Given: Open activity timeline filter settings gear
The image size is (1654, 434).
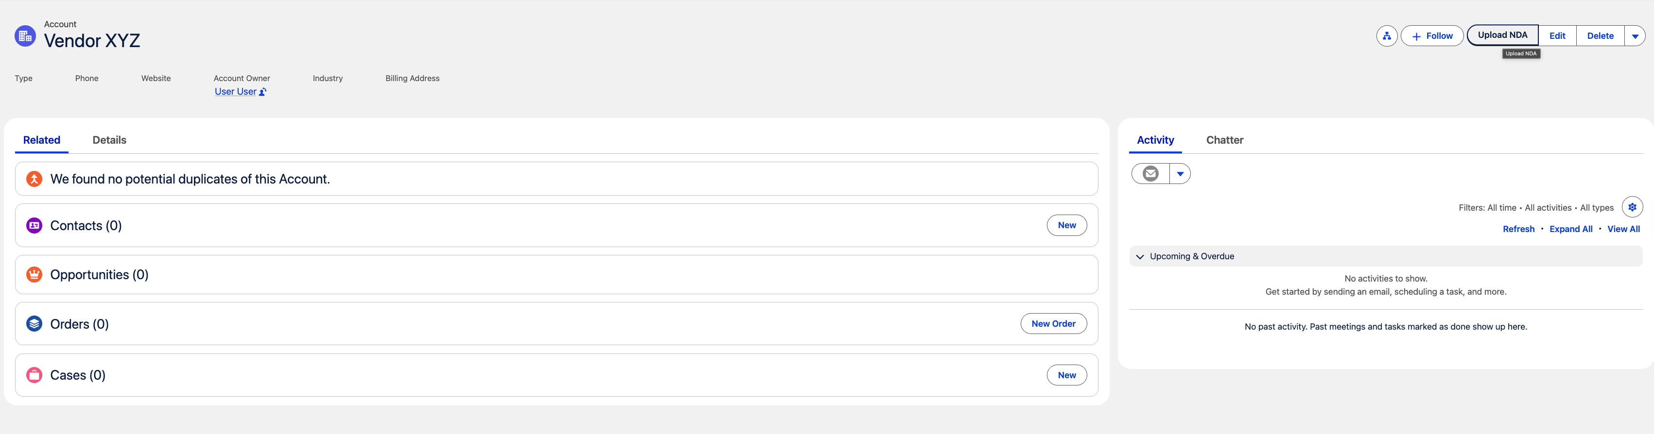Looking at the screenshot, I should (1633, 207).
